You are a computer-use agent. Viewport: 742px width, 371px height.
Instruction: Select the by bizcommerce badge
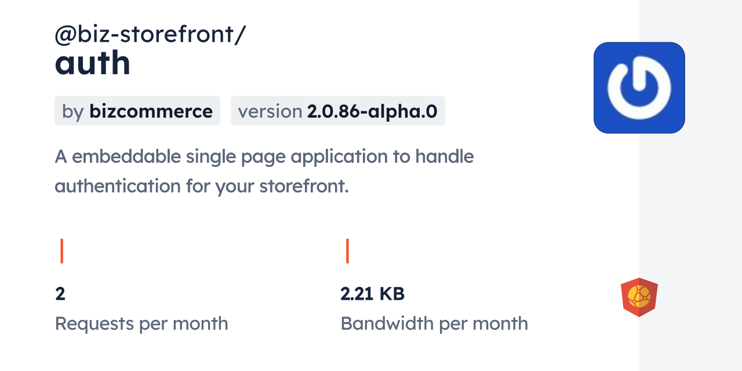point(137,111)
